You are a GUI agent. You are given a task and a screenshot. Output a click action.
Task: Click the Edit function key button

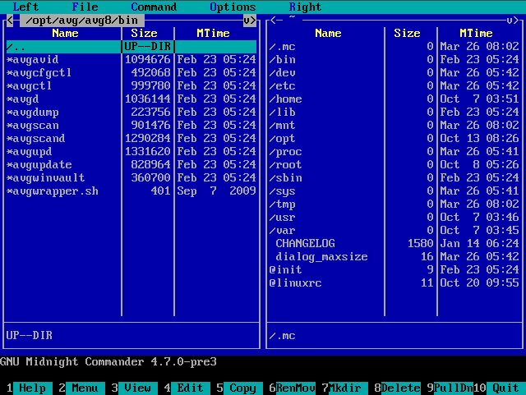pos(191,388)
